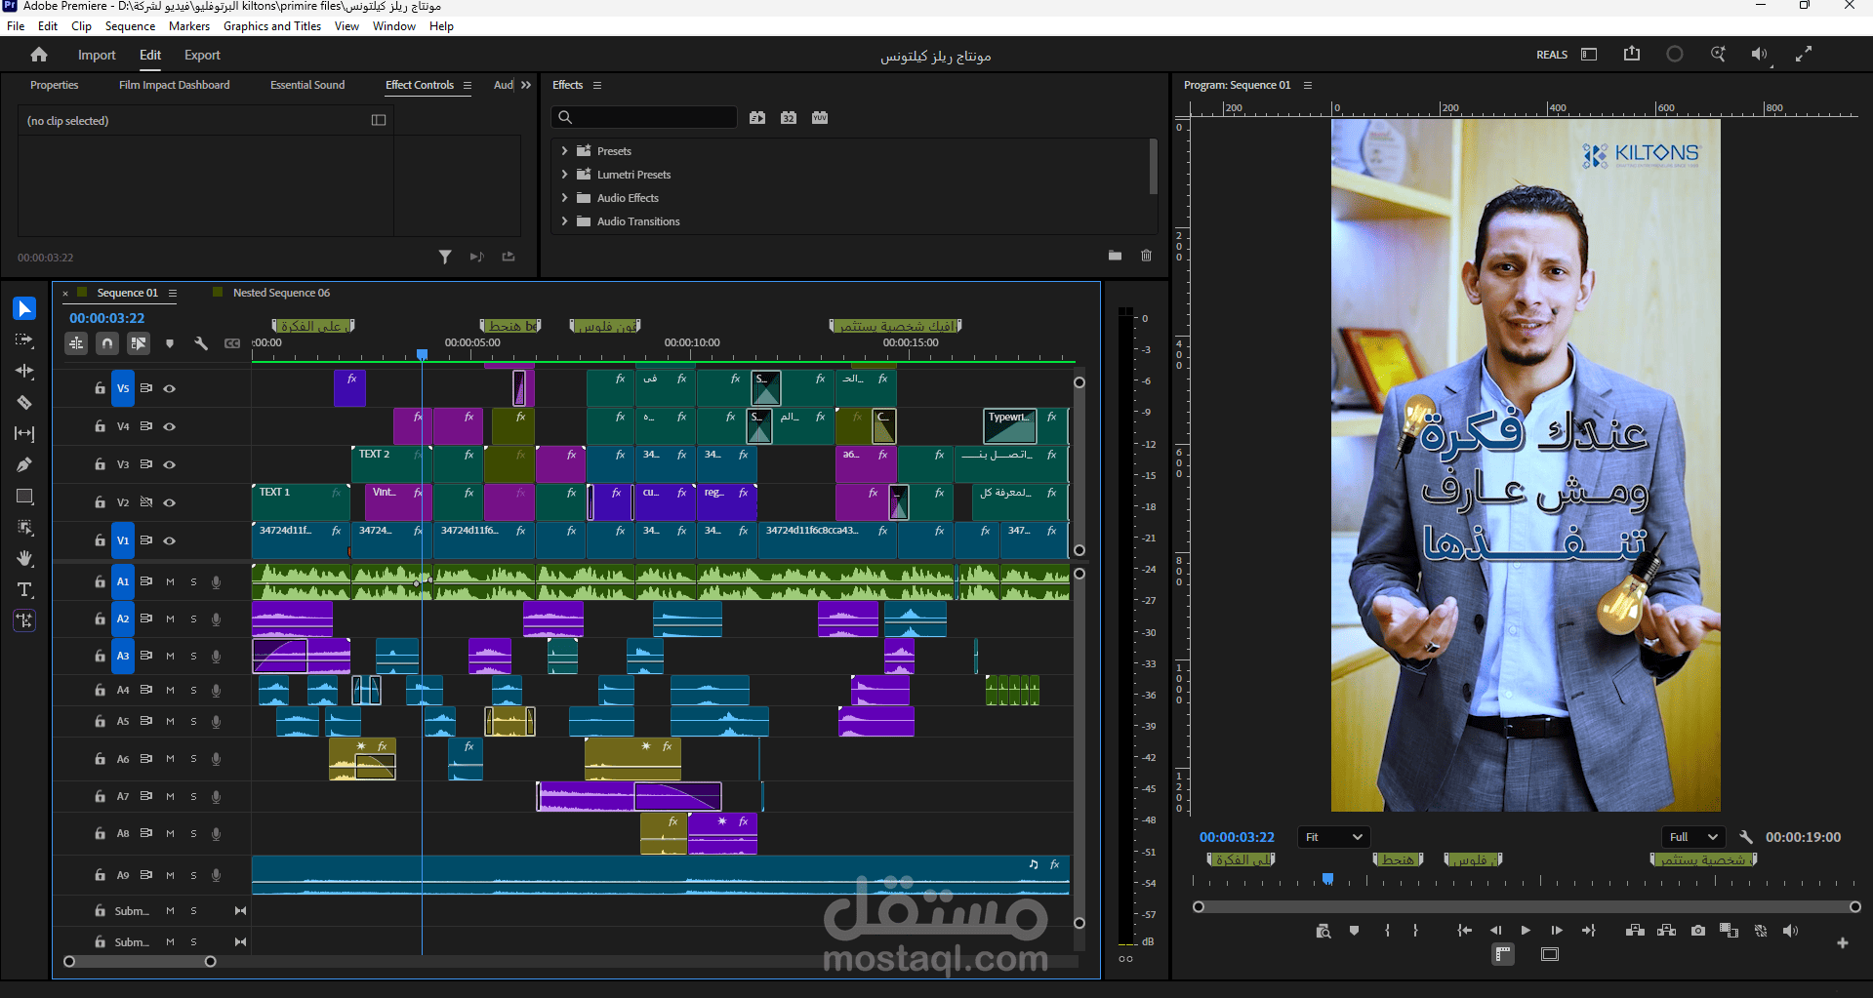Open the Sequence menu
This screenshot has height=998, width=1873.
pos(130,26)
